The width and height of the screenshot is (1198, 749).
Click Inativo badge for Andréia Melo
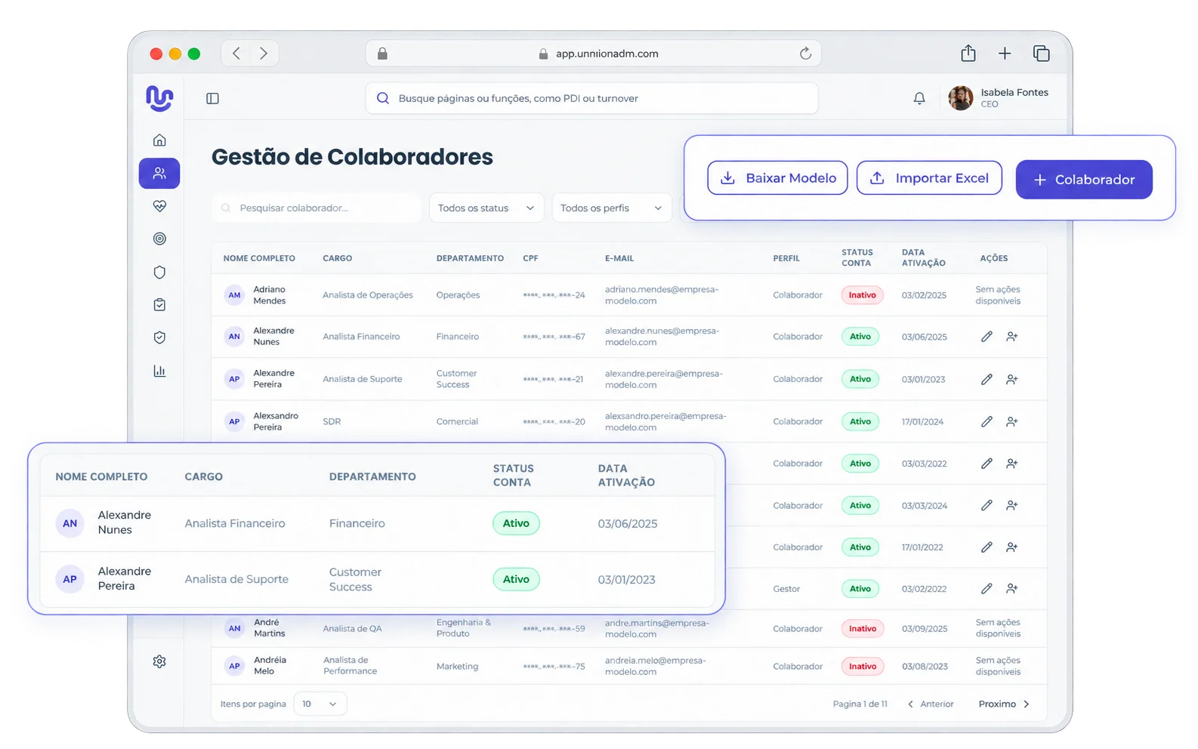coord(862,666)
